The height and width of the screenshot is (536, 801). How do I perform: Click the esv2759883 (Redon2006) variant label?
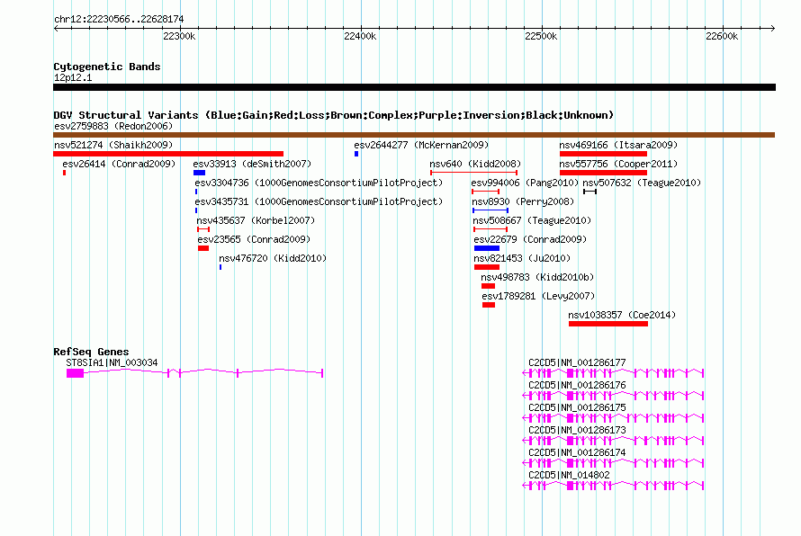(x=113, y=126)
